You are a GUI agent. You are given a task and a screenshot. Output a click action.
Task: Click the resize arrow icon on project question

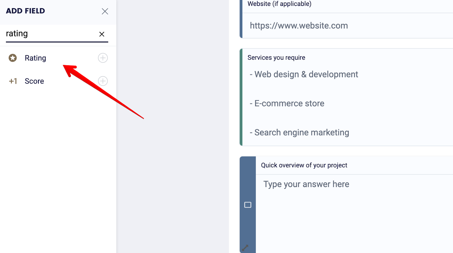click(x=245, y=248)
